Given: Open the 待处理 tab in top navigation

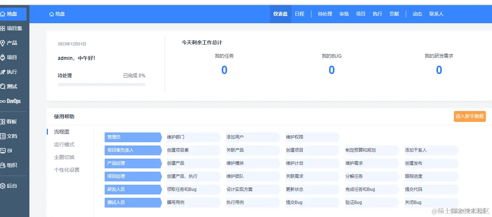Looking at the screenshot, I should 325,14.
